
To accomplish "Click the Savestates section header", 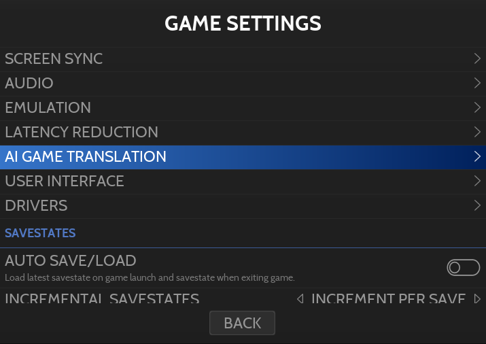I will point(40,233).
